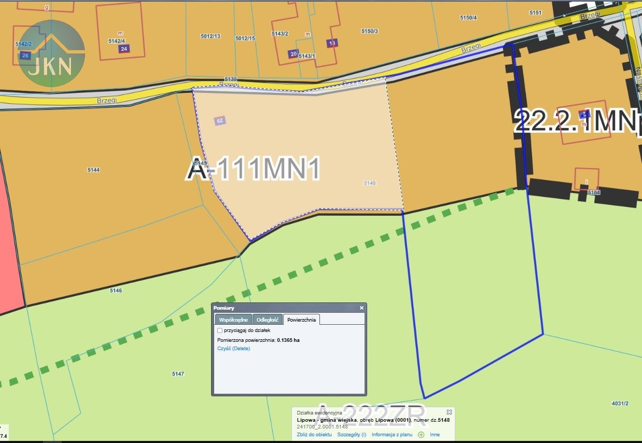Select parcel 5147 on the map

pos(178,373)
